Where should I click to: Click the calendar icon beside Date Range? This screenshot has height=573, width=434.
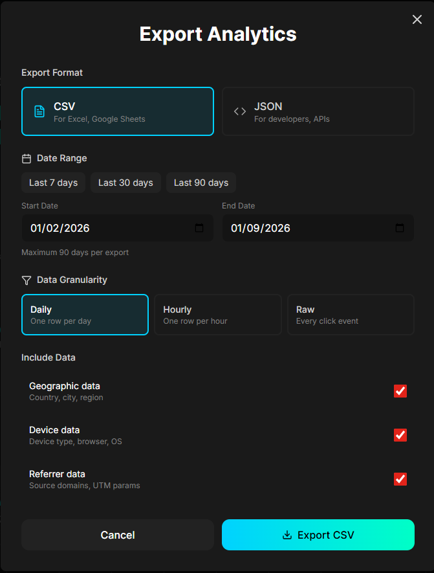click(x=26, y=158)
